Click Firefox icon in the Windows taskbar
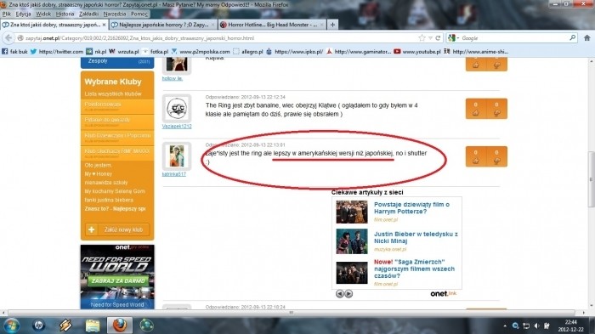Screen dimensions: 595x334 coord(120,326)
